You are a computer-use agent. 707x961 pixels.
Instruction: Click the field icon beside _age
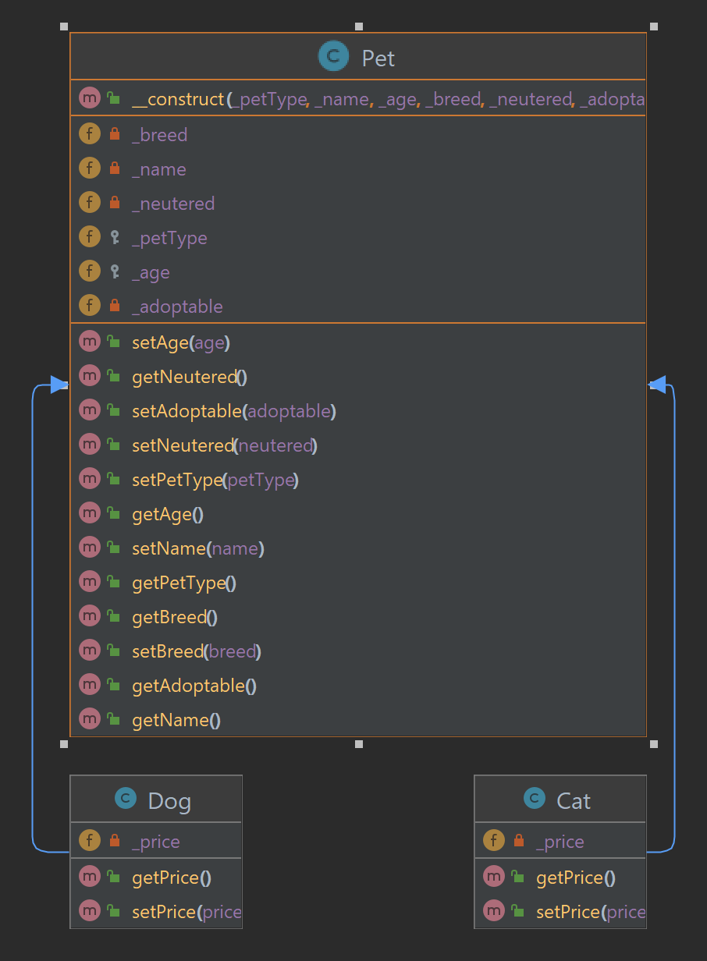pos(91,271)
